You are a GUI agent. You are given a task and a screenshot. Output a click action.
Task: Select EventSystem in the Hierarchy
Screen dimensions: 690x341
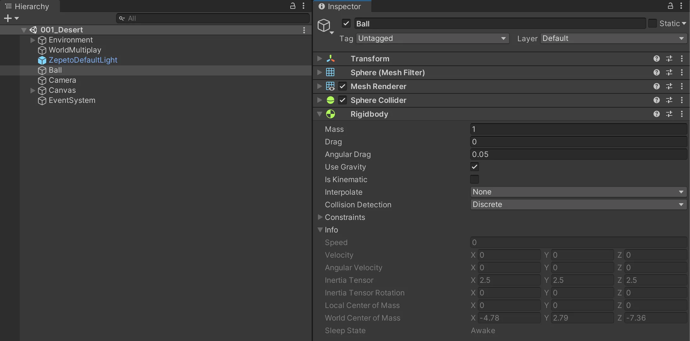tap(72, 100)
